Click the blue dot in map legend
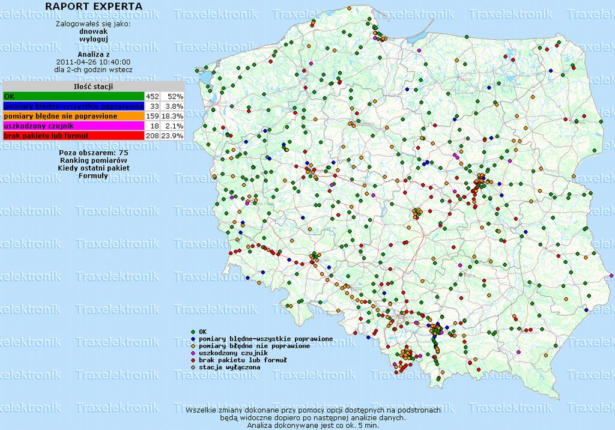 [193, 339]
